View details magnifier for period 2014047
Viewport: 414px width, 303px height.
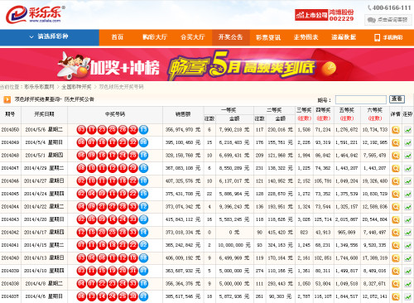point(396,168)
